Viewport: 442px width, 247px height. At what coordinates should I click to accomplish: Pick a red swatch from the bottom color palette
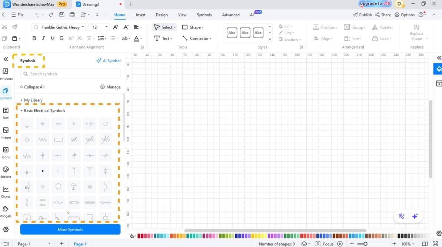[x=140, y=236]
